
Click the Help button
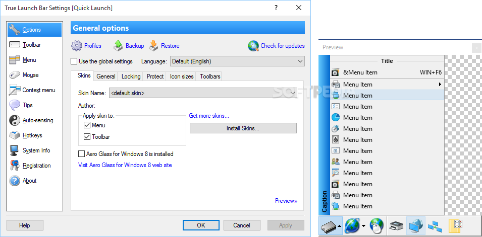[25, 225]
